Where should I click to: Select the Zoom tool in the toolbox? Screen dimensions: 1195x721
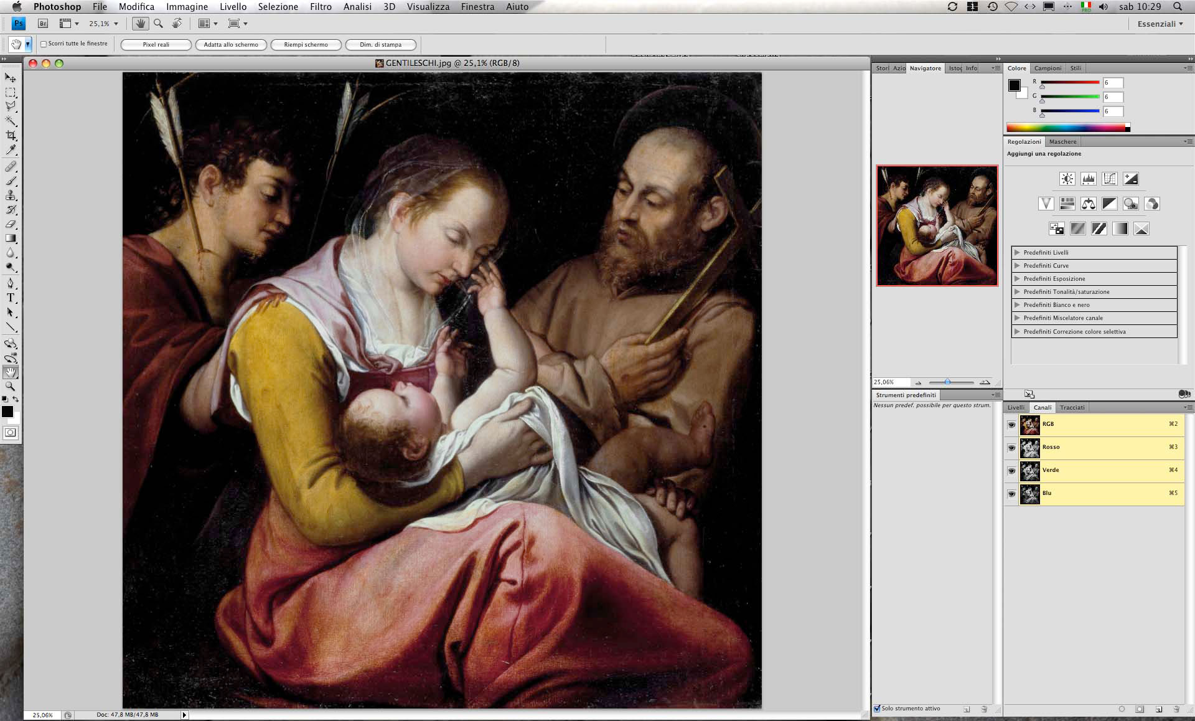click(x=11, y=387)
